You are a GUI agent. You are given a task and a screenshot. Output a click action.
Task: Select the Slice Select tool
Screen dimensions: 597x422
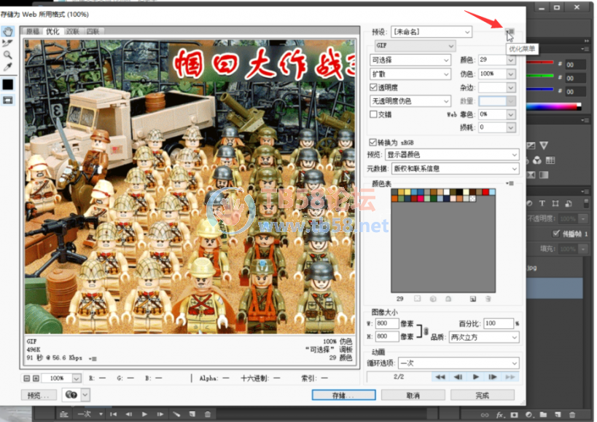click(x=7, y=43)
